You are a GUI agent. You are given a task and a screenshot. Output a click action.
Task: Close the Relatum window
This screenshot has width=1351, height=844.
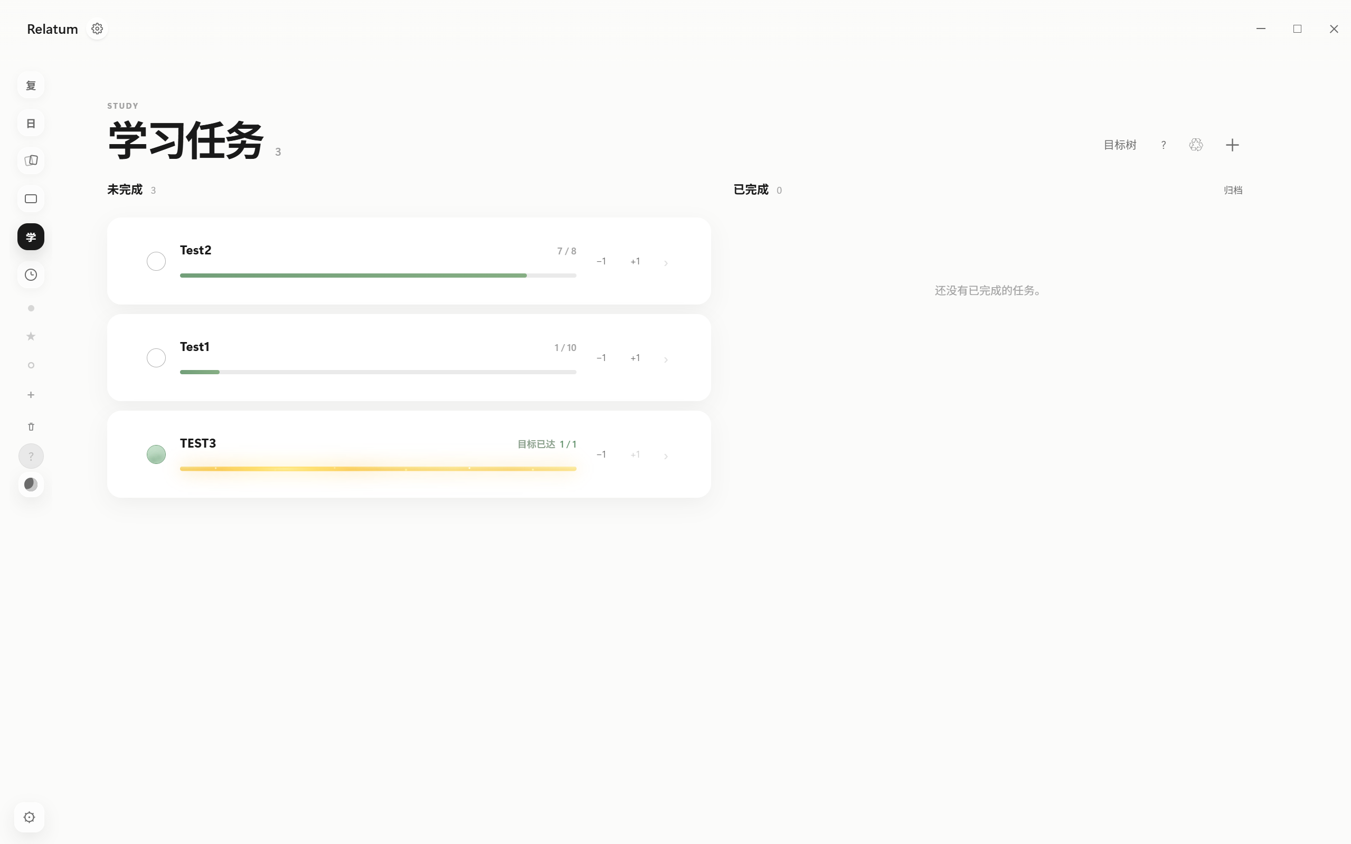click(1334, 29)
